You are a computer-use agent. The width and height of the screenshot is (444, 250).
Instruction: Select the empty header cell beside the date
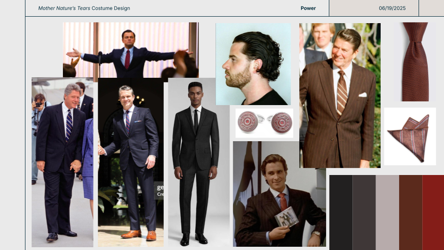click(431, 8)
